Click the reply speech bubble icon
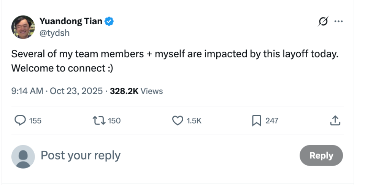The image size is (365, 185). coord(20,120)
